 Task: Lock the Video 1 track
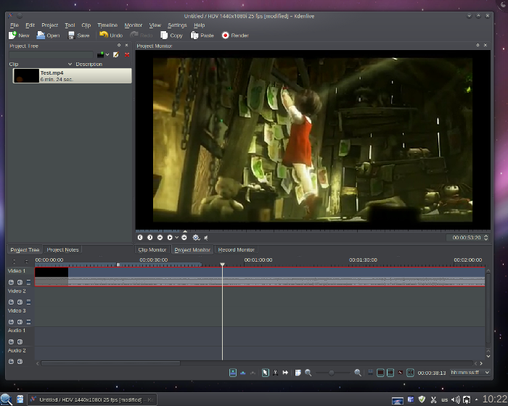tap(11, 282)
